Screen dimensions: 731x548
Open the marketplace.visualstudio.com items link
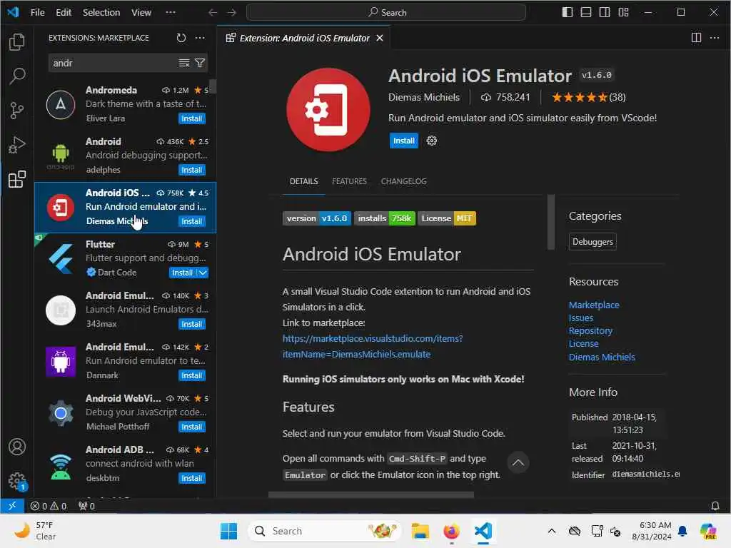[373, 346]
